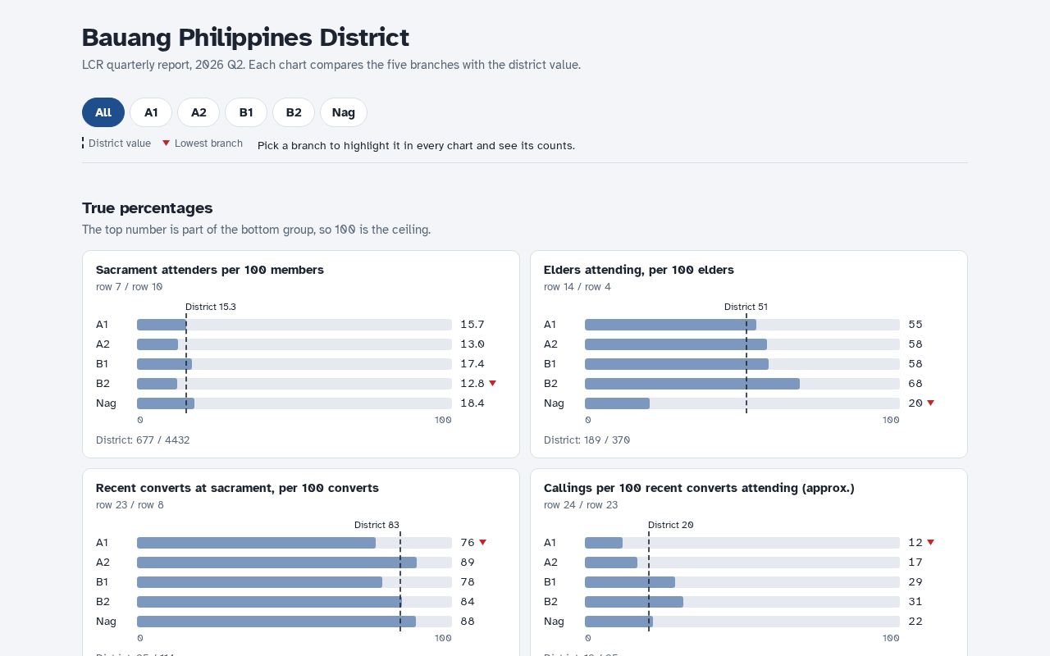Click the red triangle beside B2's 12.8 value
This screenshot has width=1050, height=656.
(493, 383)
